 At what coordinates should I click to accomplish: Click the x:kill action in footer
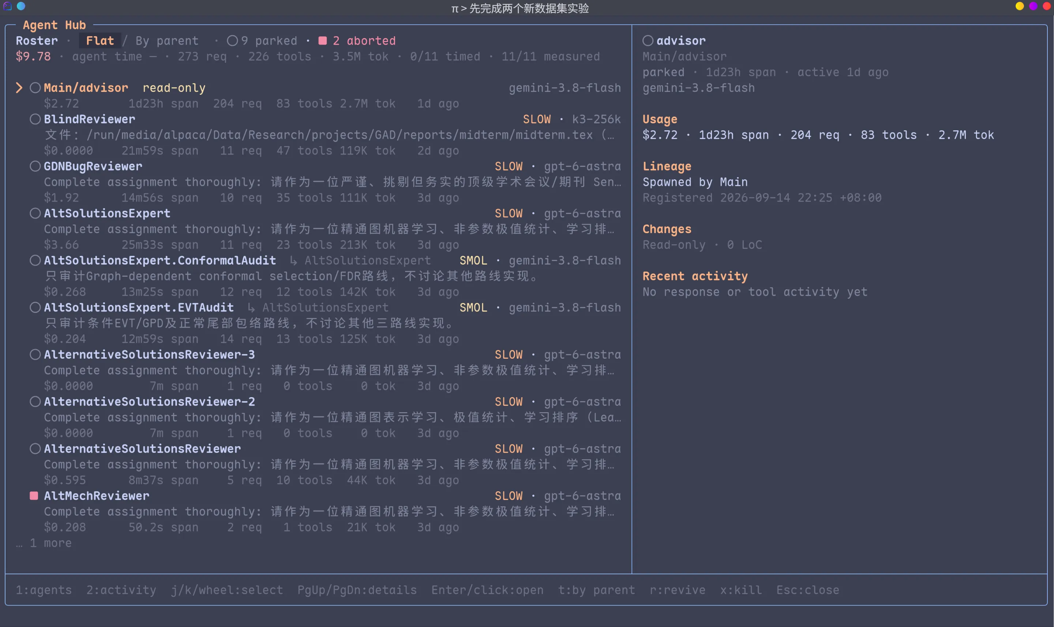click(x=741, y=590)
